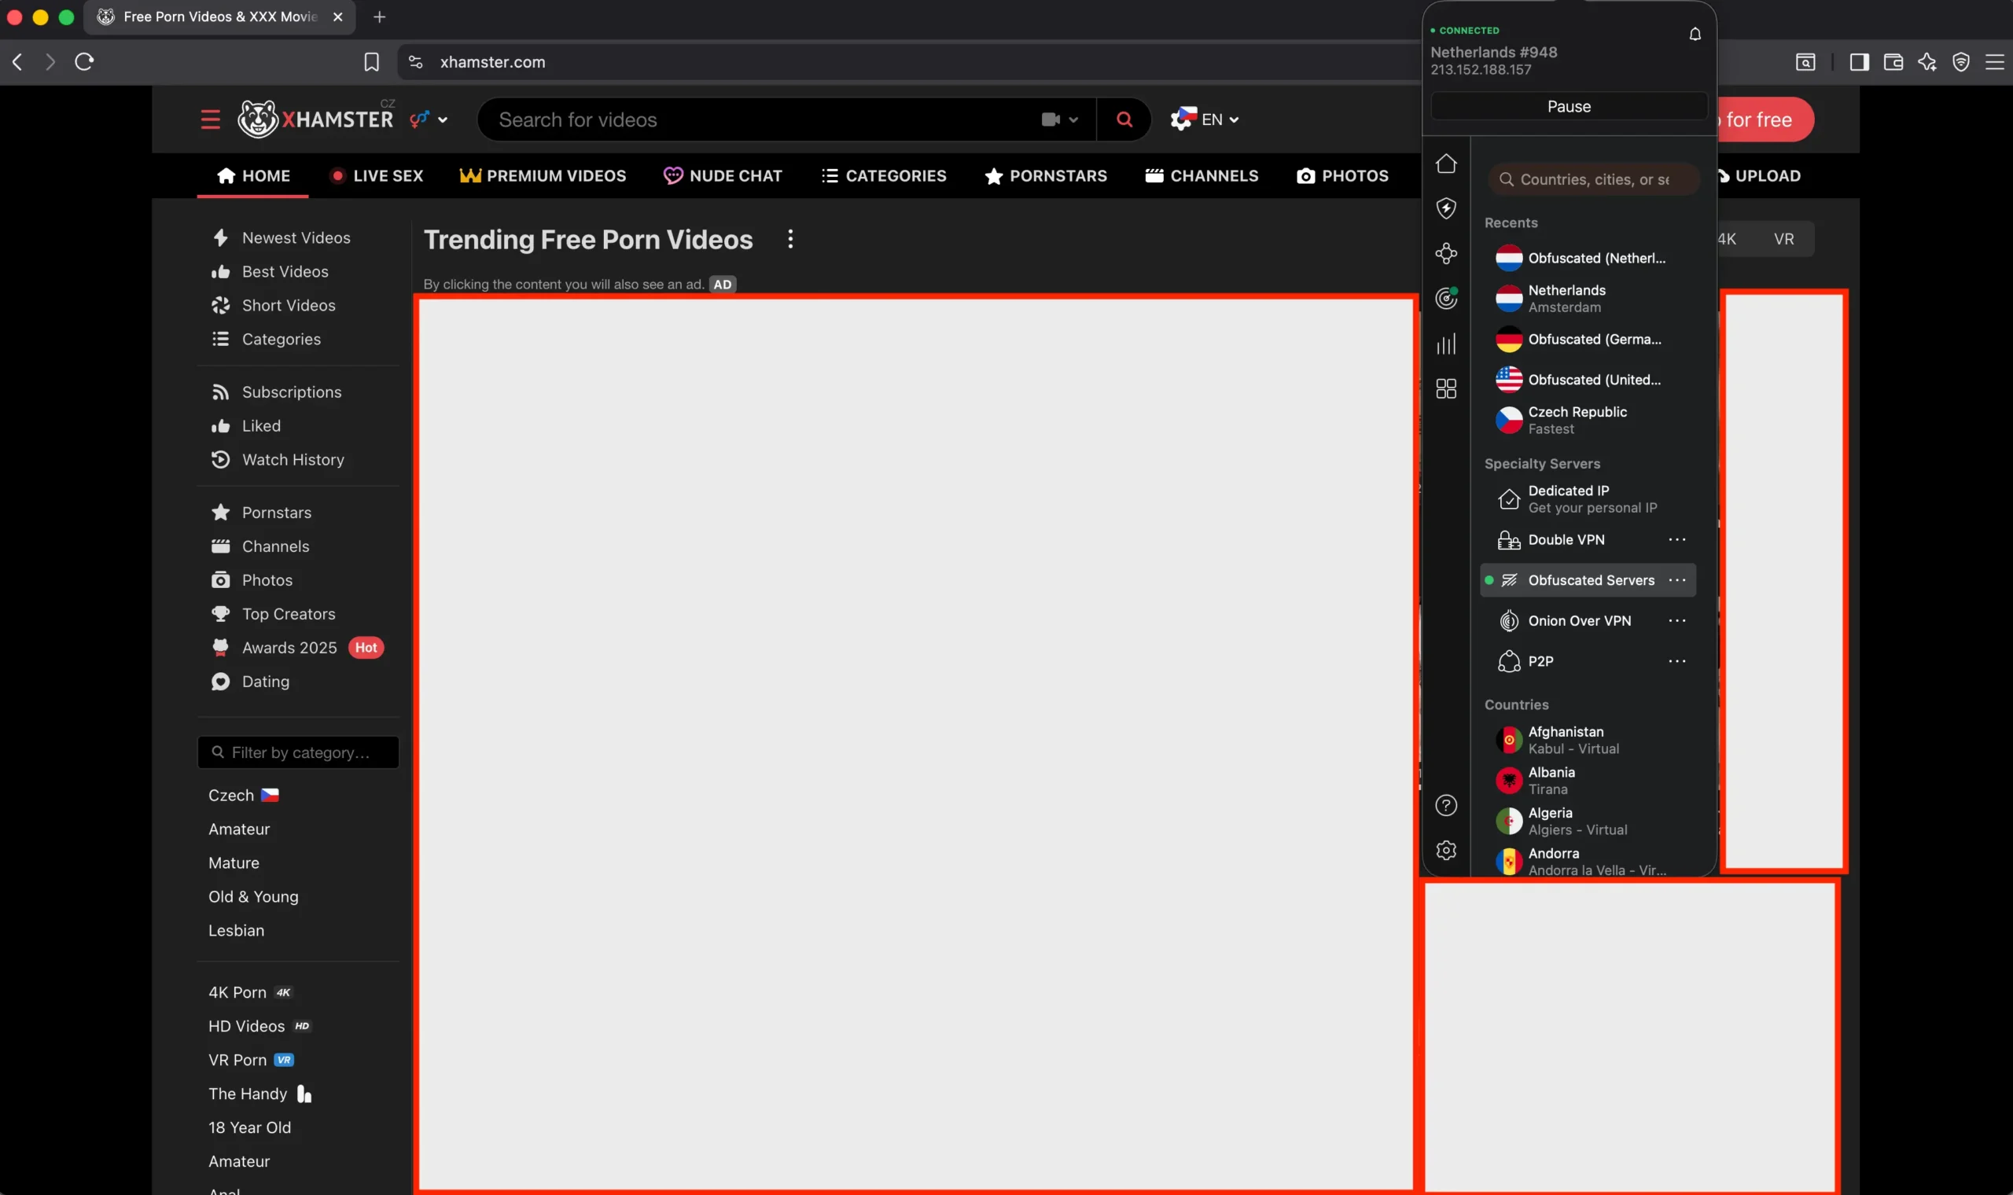Image resolution: width=2013 pixels, height=1195 pixels.
Task: Open Dark Web Monitor
Action: 1446,298
